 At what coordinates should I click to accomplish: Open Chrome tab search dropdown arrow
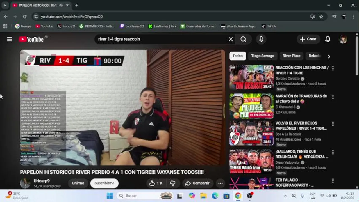pyautogui.click(x=5, y=5)
